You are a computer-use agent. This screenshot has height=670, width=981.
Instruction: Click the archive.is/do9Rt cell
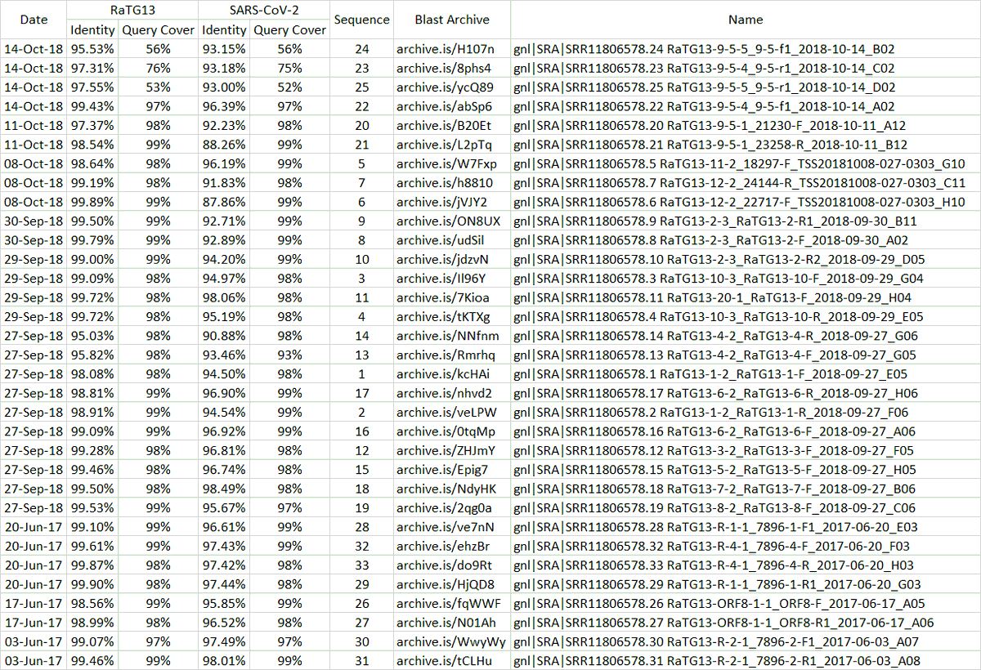click(452, 565)
